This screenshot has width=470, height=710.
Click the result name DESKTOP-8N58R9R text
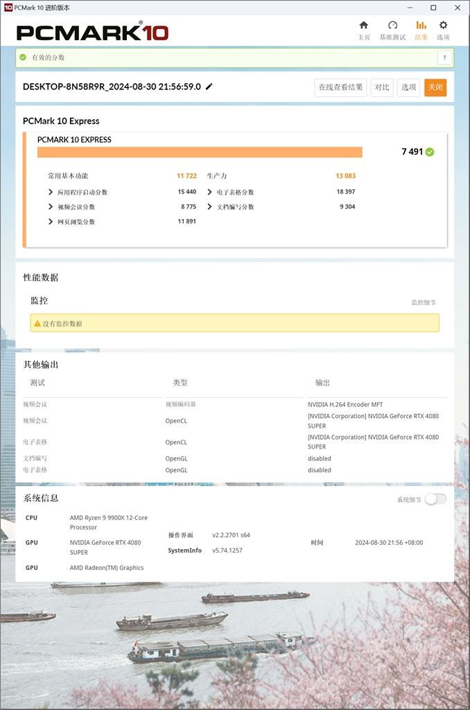(x=112, y=87)
